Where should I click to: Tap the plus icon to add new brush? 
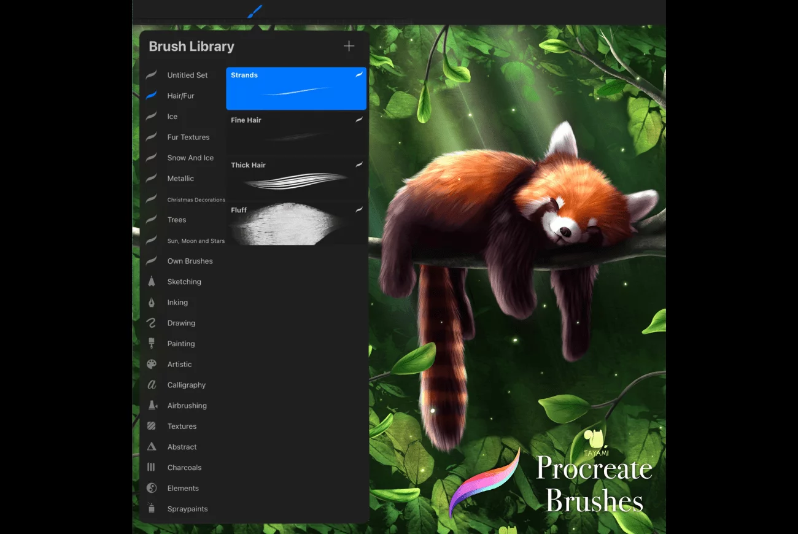point(349,46)
